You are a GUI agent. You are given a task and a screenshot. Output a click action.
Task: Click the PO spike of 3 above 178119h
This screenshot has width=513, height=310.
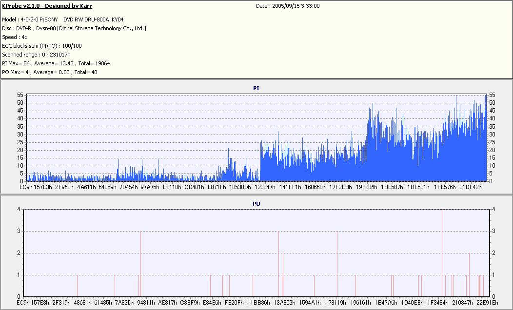point(337,264)
